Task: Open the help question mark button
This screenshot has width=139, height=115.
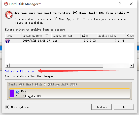Action: (120, 4)
